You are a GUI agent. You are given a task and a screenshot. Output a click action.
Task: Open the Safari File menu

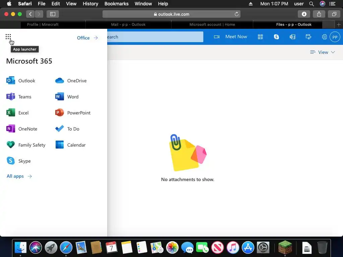pos(41,4)
